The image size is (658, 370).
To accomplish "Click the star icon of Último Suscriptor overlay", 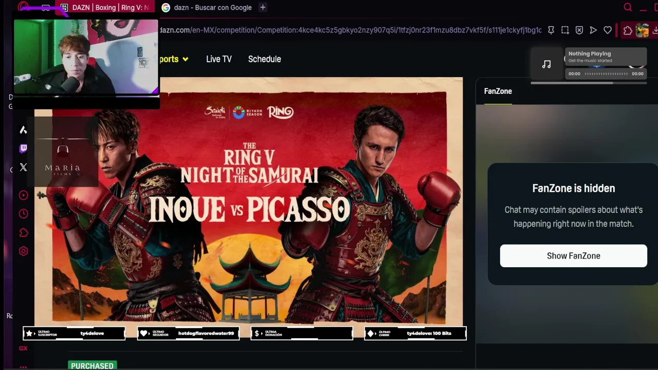I will click(x=29, y=334).
